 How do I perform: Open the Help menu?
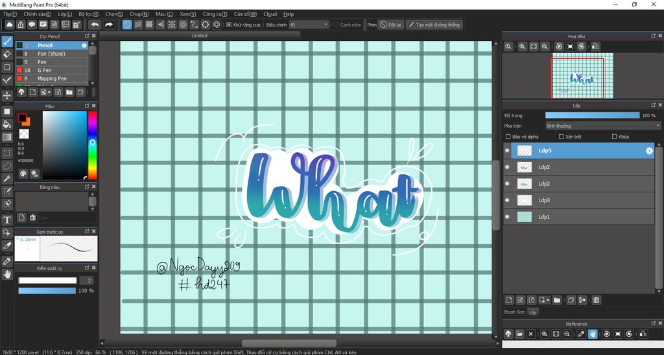tap(289, 14)
